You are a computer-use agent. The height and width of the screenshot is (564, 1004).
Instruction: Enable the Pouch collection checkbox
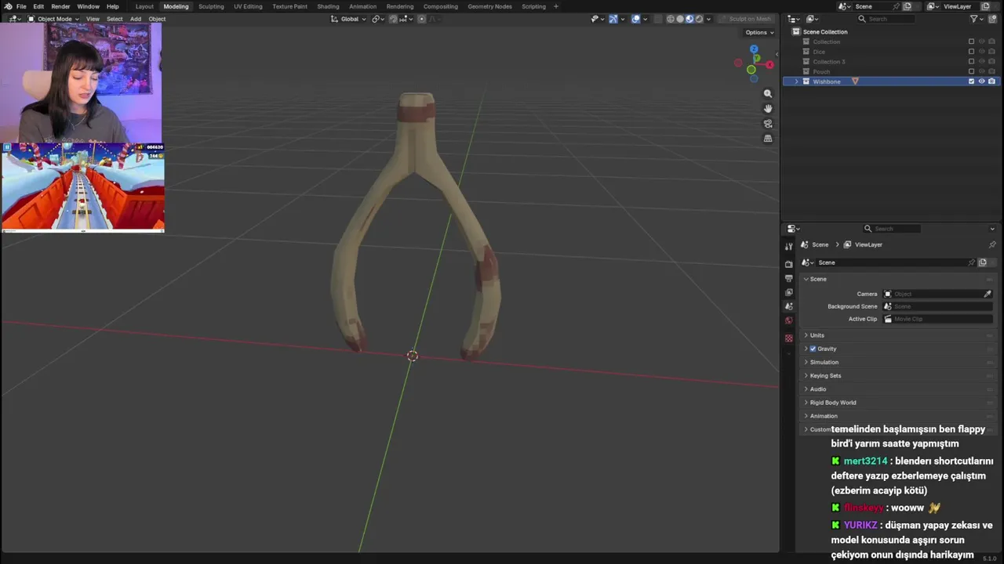(971, 71)
